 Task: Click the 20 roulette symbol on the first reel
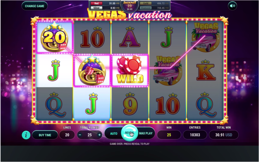(55, 37)
